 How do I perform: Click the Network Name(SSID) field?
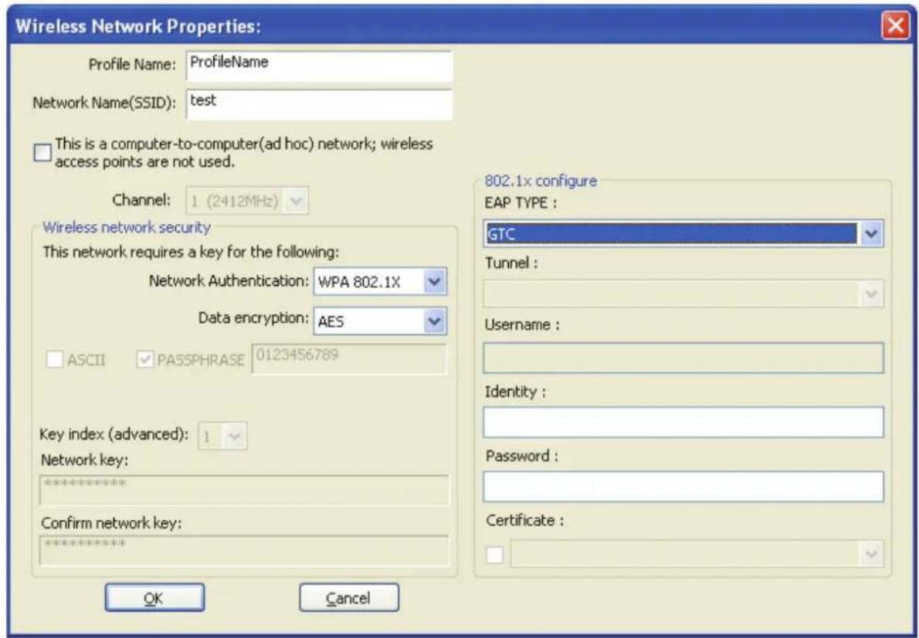[x=320, y=104]
